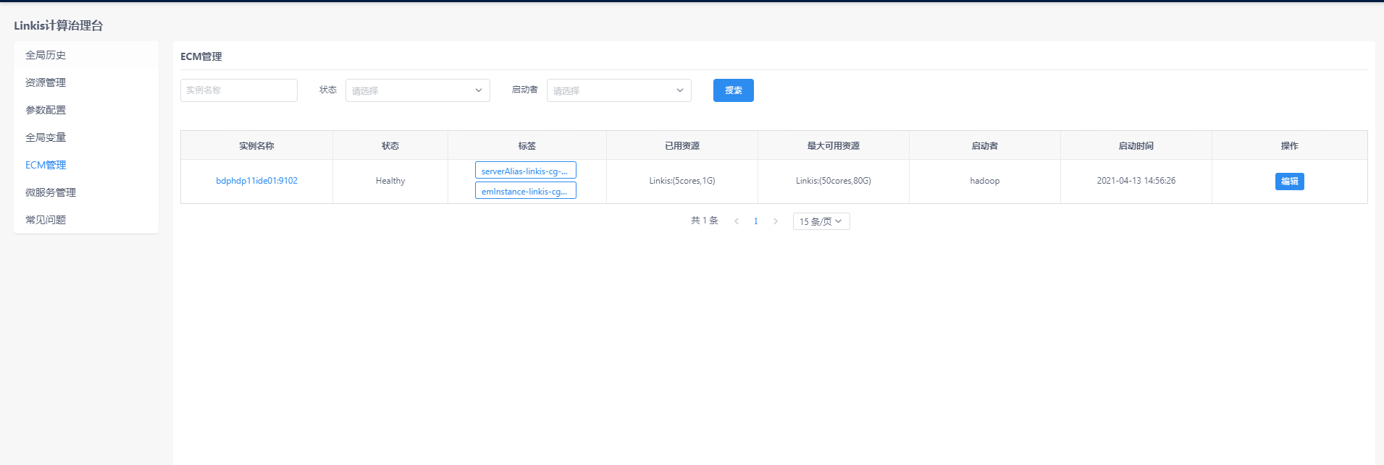Go to previous page arrow in pagination

[737, 221]
